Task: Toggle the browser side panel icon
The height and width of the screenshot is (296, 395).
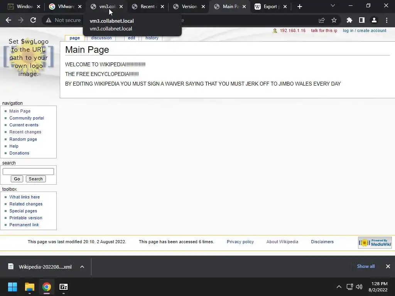Action: 362,20
